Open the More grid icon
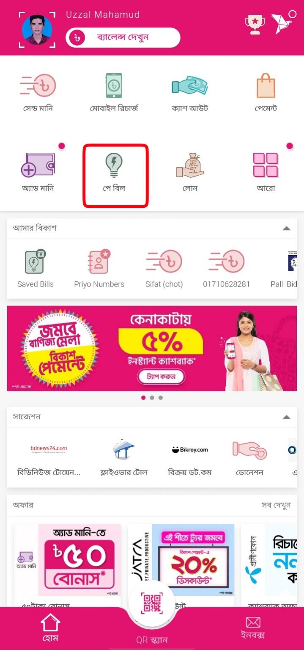This screenshot has height=650, width=304. (x=266, y=165)
